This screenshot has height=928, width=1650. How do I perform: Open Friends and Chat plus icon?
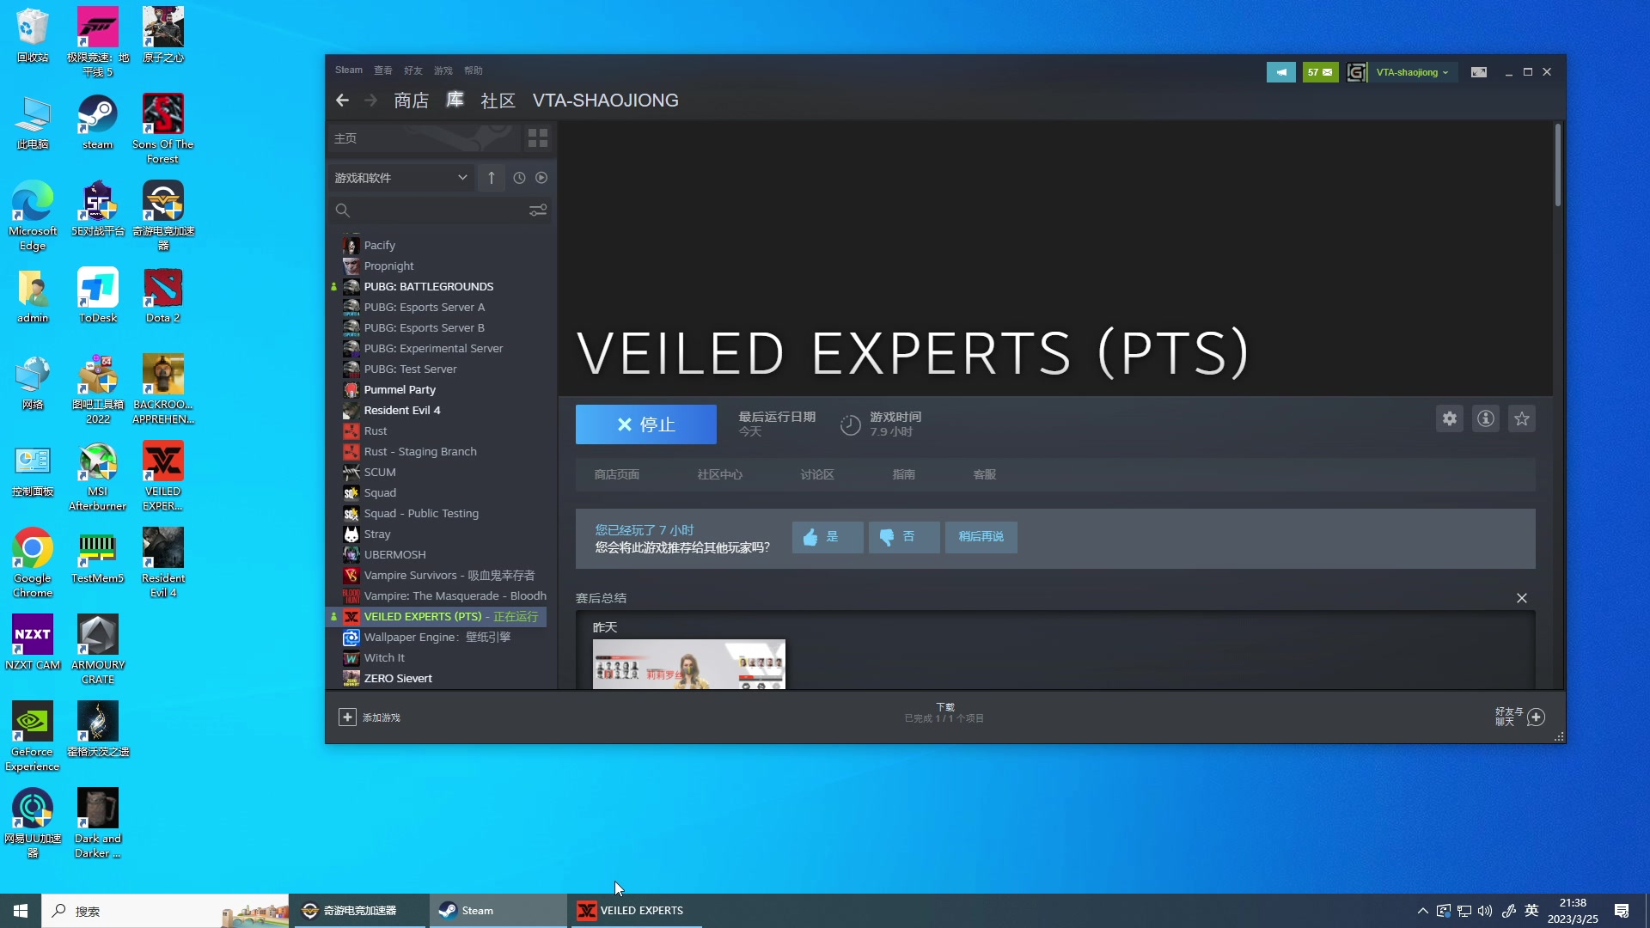pyautogui.click(x=1537, y=717)
